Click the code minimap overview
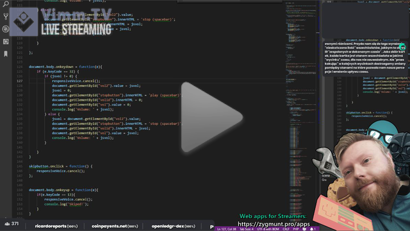This screenshot has height=231, width=410. pyautogui.click(x=300, y=110)
